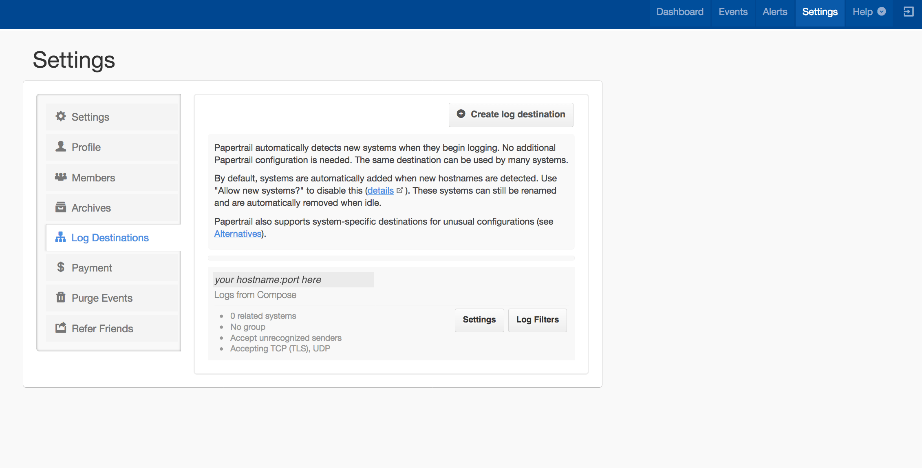Follow the details link
Screen dimensions: 922x468
[x=380, y=191]
